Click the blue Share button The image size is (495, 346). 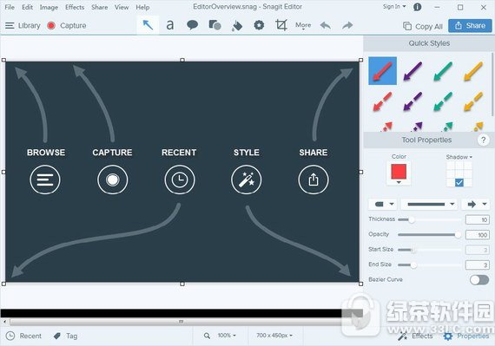(x=470, y=26)
